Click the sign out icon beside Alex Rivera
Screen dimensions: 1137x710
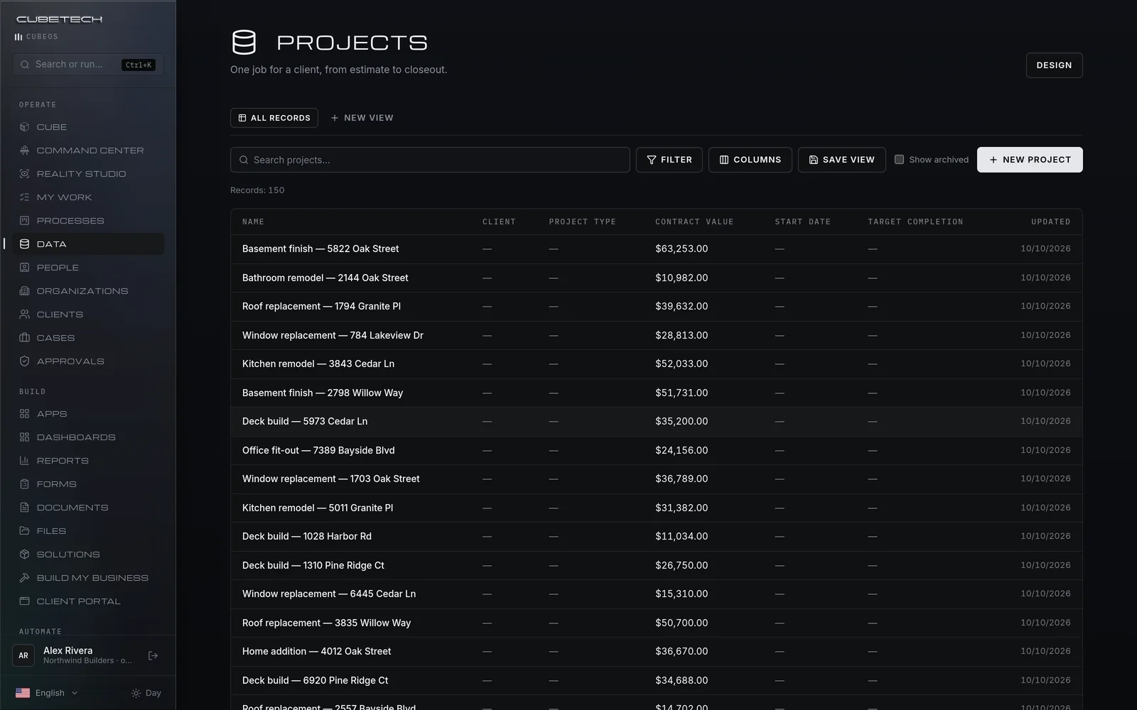(x=153, y=656)
